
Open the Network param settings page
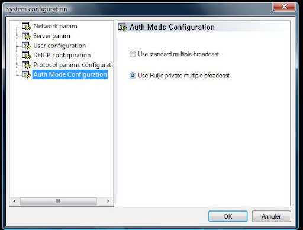click(55, 26)
